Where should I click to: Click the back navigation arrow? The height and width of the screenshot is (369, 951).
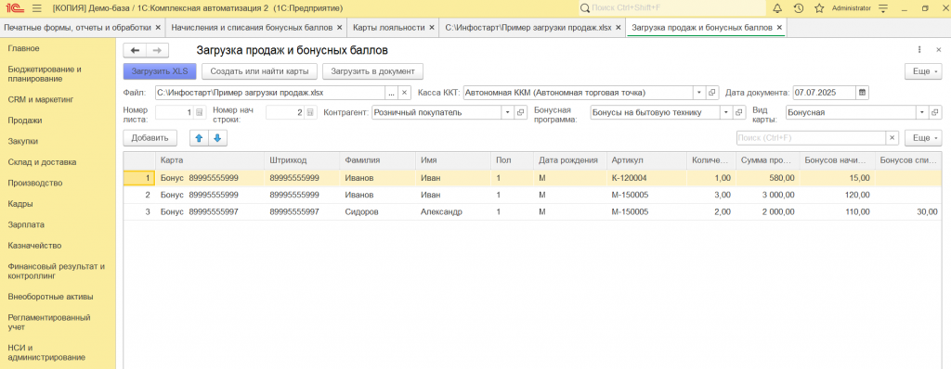(135, 50)
